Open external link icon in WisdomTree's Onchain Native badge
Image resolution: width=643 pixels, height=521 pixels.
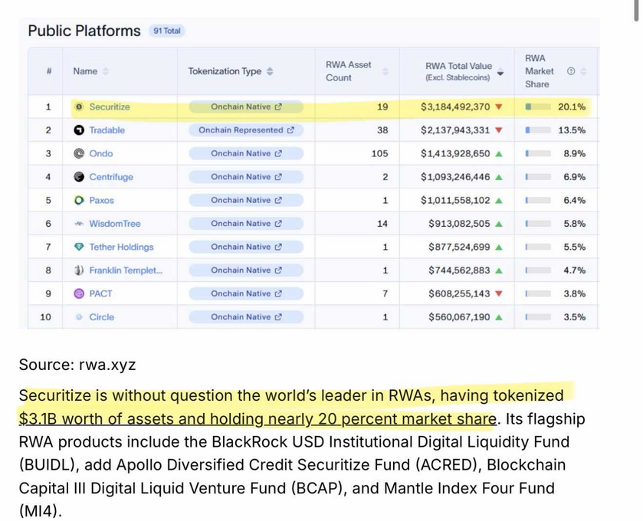tap(278, 224)
